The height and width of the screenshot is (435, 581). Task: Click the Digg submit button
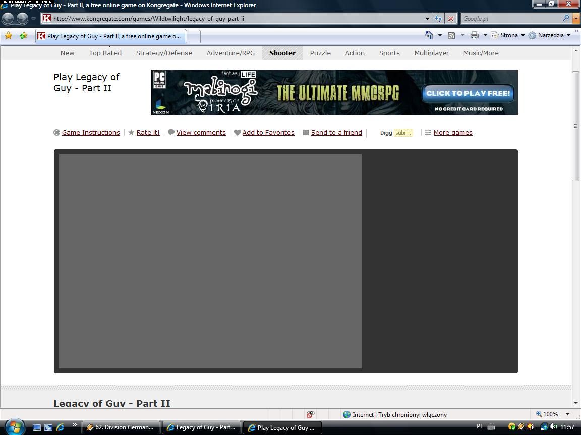[x=403, y=133]
